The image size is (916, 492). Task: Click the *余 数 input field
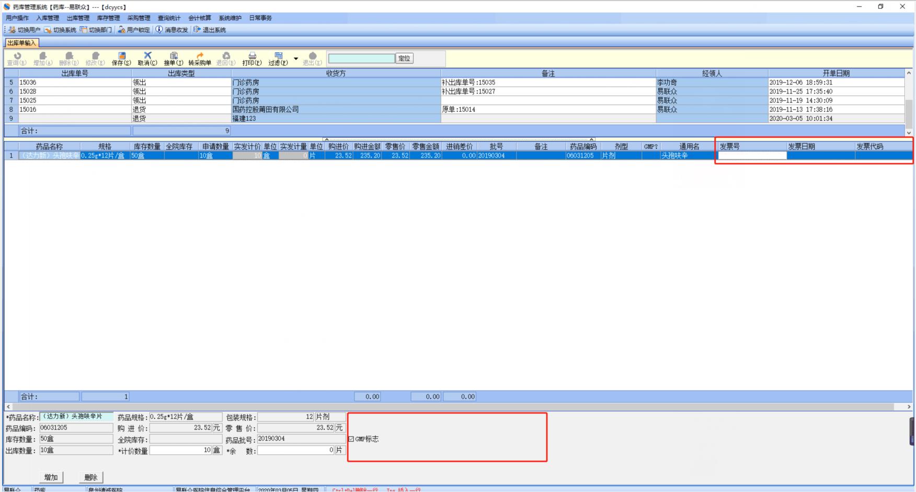click(296, 450)
